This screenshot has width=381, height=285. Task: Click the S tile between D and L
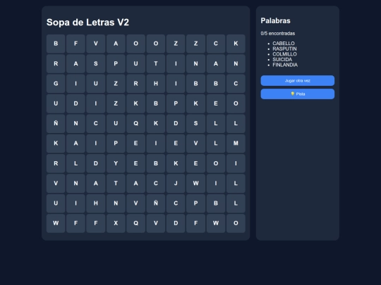[x=196, y=123]
